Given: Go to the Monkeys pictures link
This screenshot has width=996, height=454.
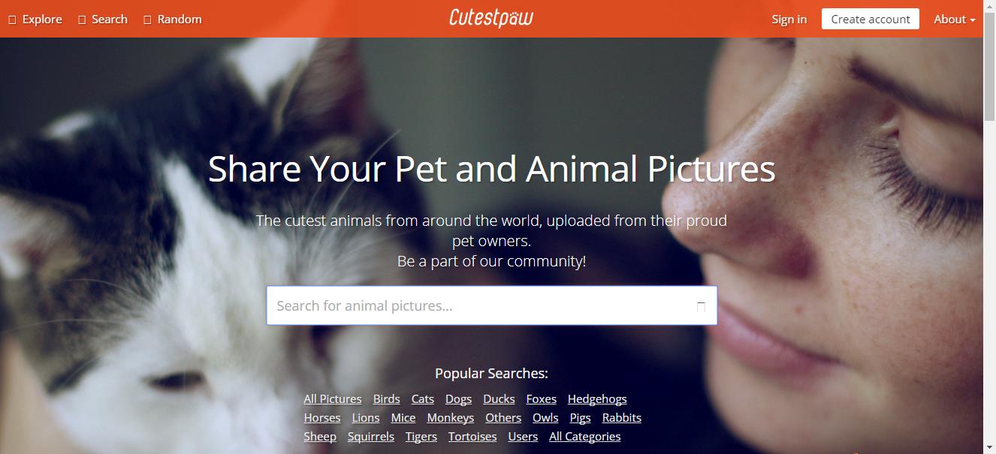Looking at the screenshot, I should point(451,418).
